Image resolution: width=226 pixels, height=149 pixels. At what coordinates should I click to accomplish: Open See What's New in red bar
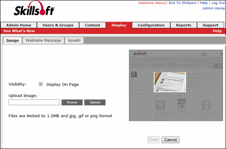[19, 31]
